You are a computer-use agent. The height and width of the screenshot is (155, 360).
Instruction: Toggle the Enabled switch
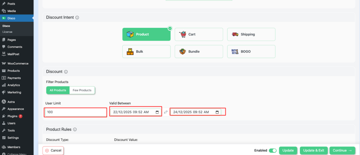[x=273, y=150]
